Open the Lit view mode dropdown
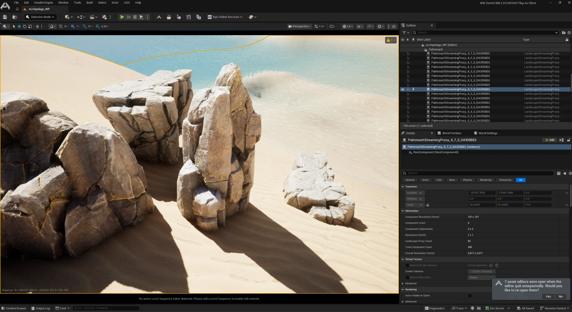 click(x=348, y=26)
